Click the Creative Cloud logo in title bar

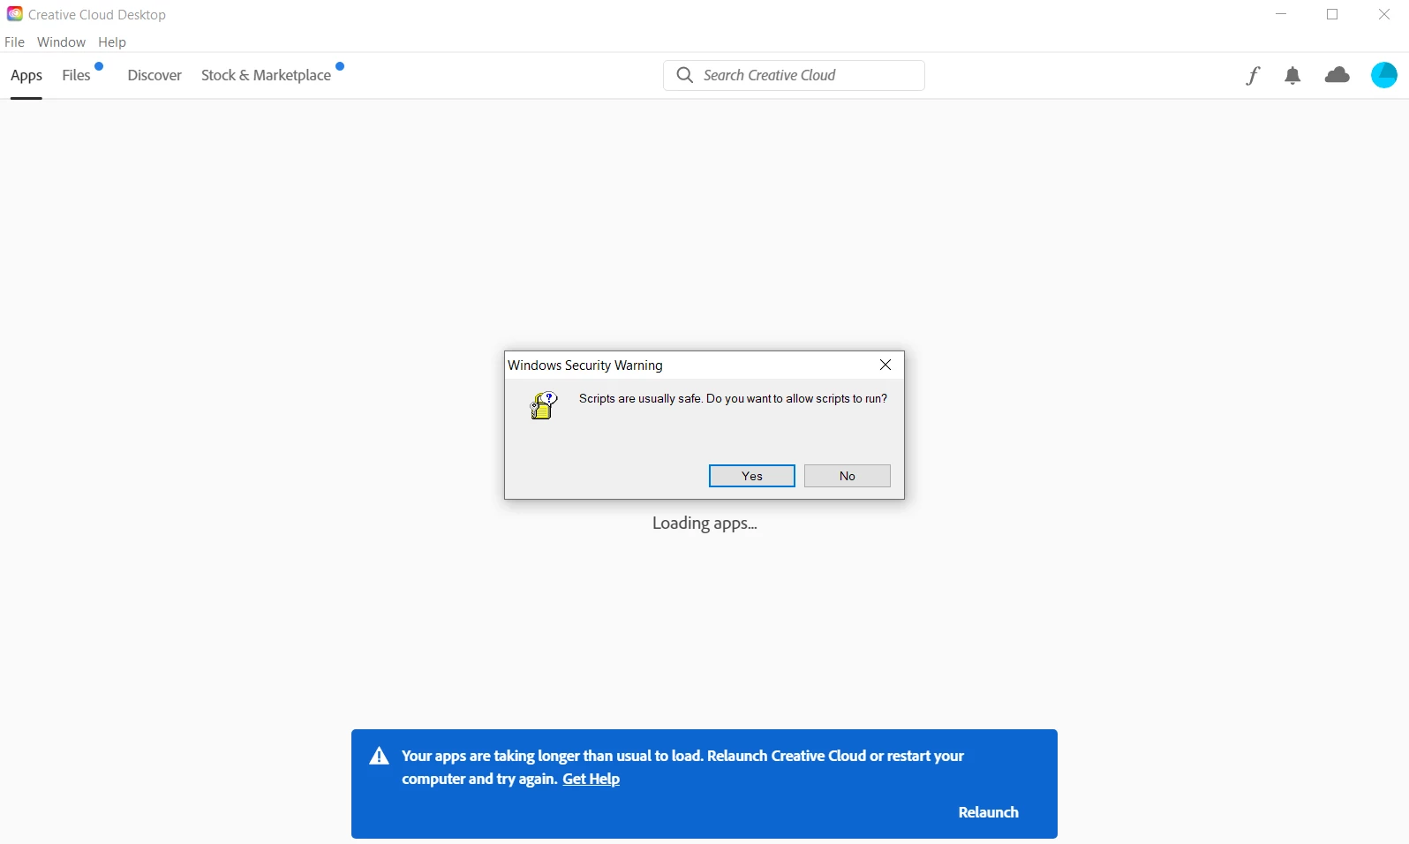[x=14, y=14]
